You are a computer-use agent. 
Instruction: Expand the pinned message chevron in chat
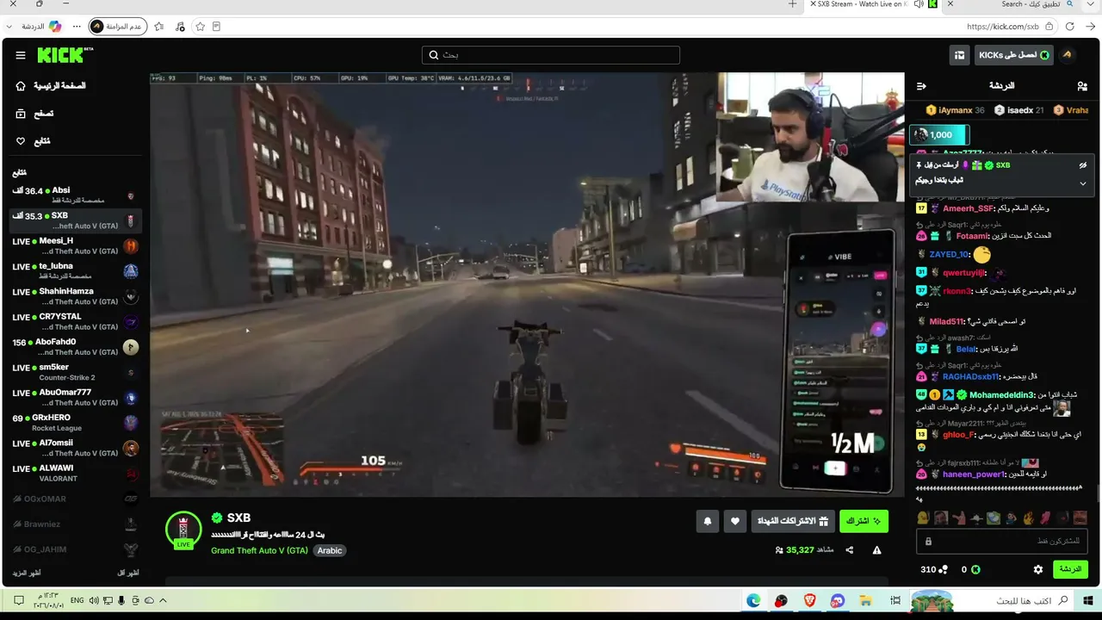click(1083, 183)
